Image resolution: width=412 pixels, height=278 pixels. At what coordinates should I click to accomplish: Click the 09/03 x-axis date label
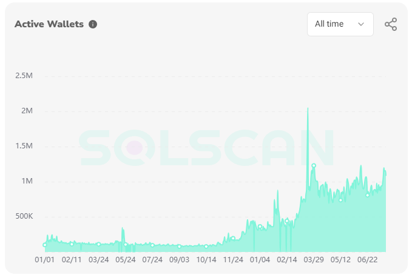coord(179,260)
